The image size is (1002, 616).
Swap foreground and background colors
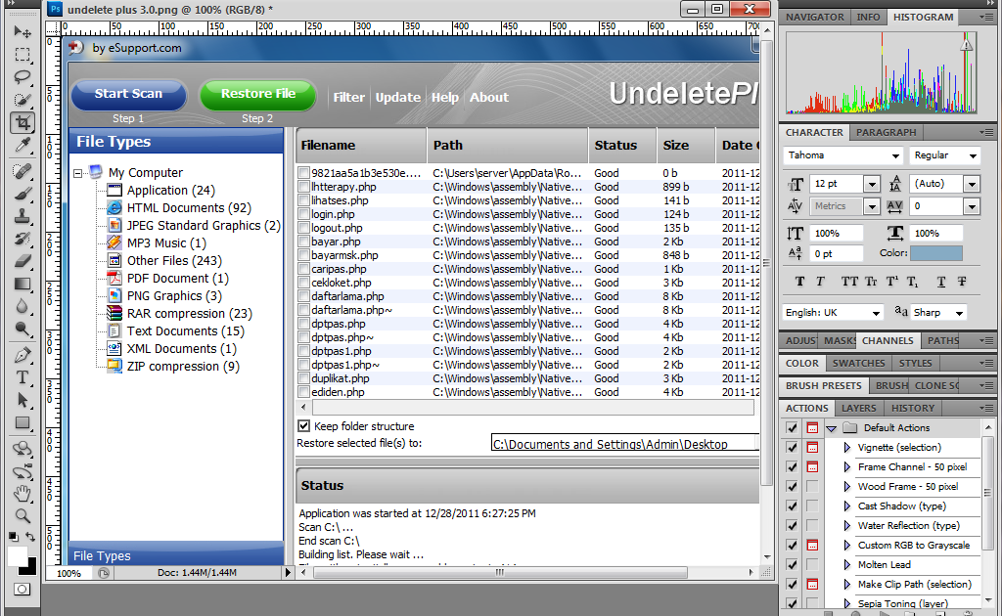click(30, 537)
